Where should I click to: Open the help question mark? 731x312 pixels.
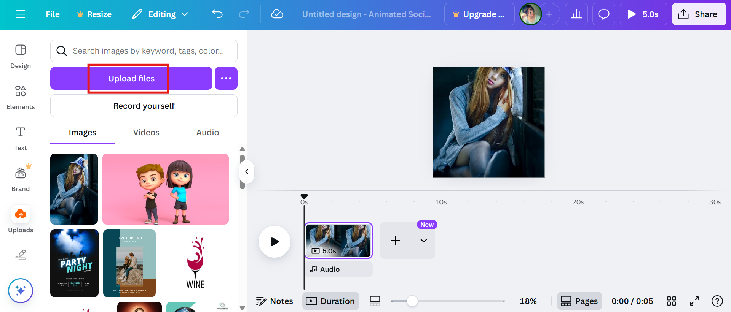717,301
